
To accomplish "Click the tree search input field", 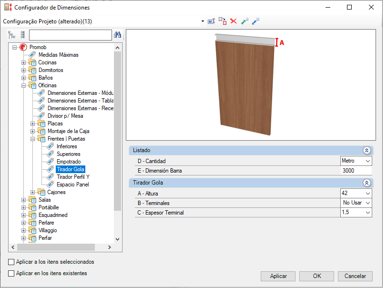I will (x=71, y=35).
